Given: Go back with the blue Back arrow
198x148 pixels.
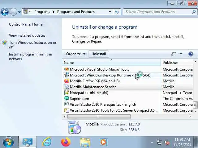Looking at the screenshot, I should point(5,12).
